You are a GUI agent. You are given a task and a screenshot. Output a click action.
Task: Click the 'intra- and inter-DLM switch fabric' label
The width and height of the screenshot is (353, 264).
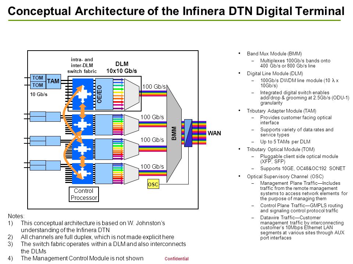coord(82,65)
